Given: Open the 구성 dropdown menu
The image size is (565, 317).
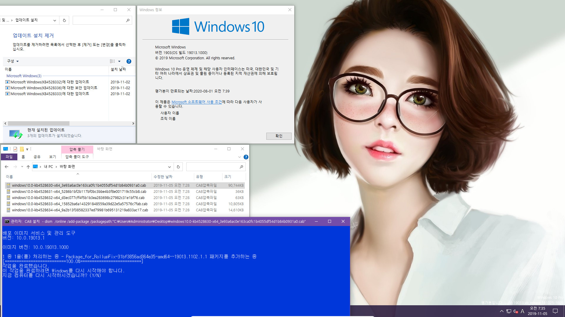Looking at the screenshot, I should (13, 61).
